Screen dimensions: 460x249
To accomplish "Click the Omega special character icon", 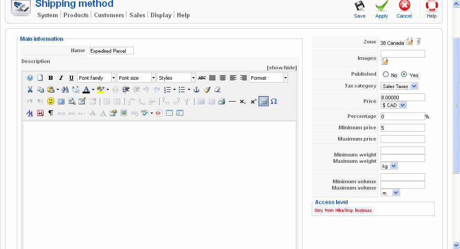I will (x=274, y=101).
